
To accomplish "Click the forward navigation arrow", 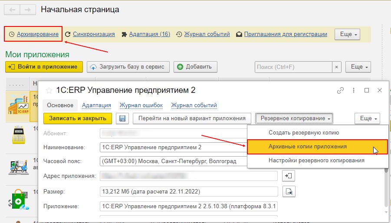I will 28,10.
